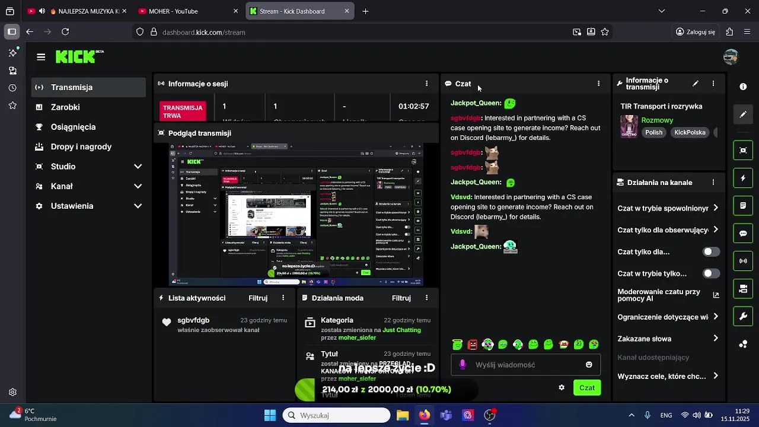Expand the Studio menu in the sidebar
This screenshot has width=759, height=427.
89,167
